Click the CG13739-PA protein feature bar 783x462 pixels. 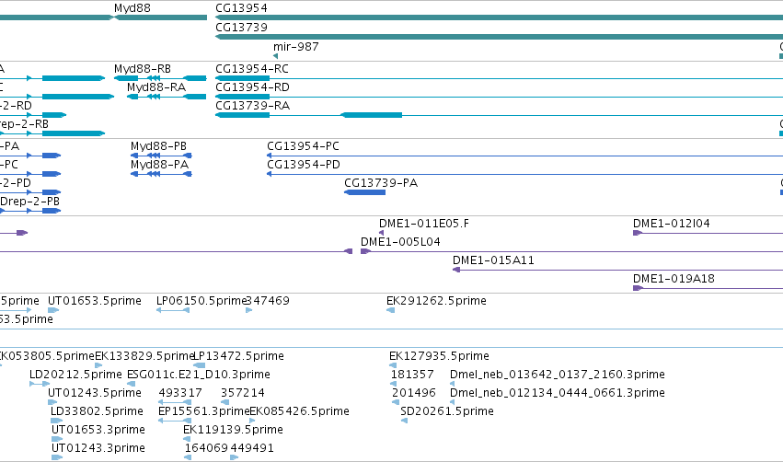point(364,192)
